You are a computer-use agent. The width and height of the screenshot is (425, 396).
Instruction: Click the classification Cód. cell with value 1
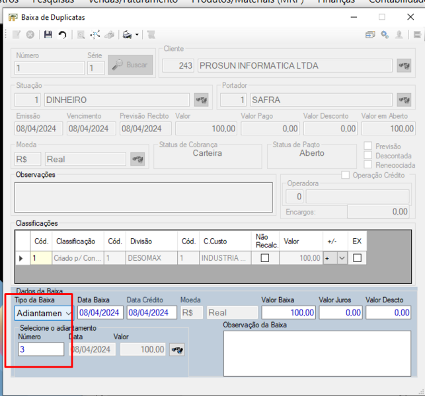[x=41, y=258]
